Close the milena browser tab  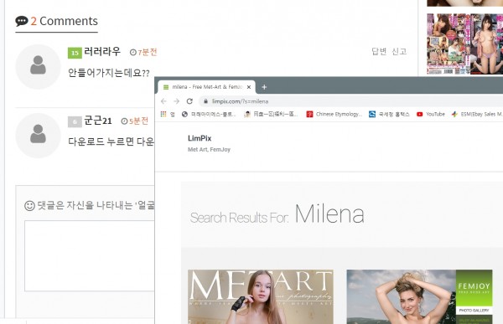pyautogui.click(x=249, y=87)
